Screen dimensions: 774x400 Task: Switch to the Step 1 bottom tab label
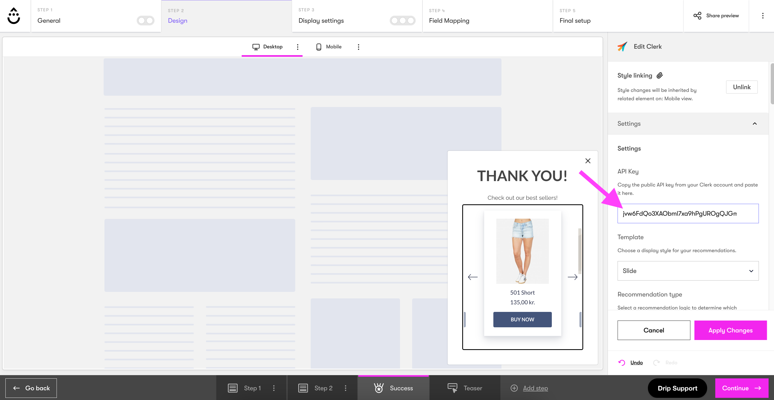252,388
